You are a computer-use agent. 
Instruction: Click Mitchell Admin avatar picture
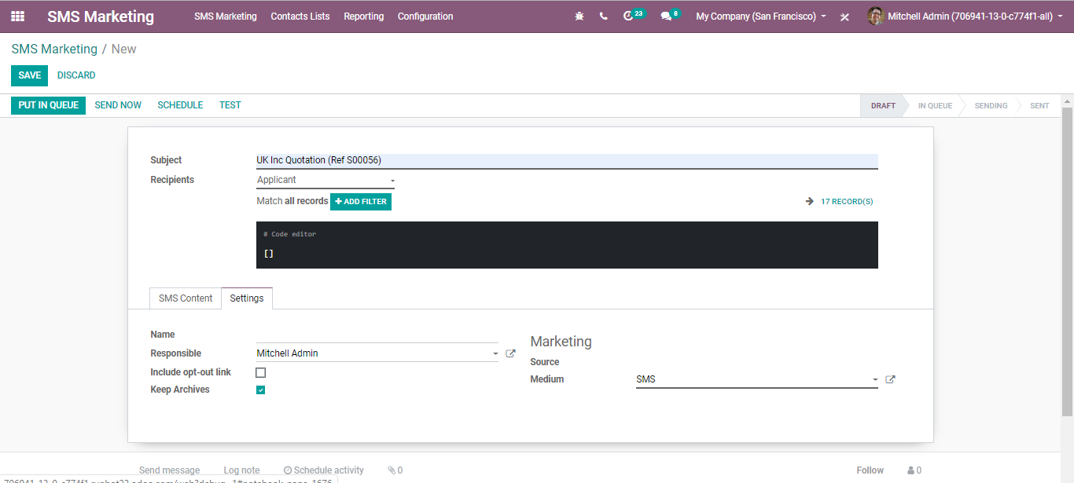[876, 16]
